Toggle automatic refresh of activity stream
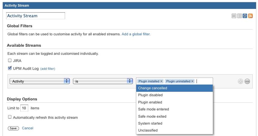Image resolution: width=258 pixels, height=136 pixels. [10, 117]
